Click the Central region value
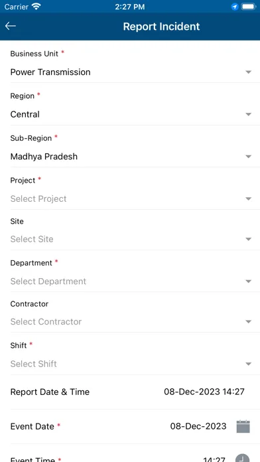This screenshot has height=462, width=260. click(x=25, y=114)
